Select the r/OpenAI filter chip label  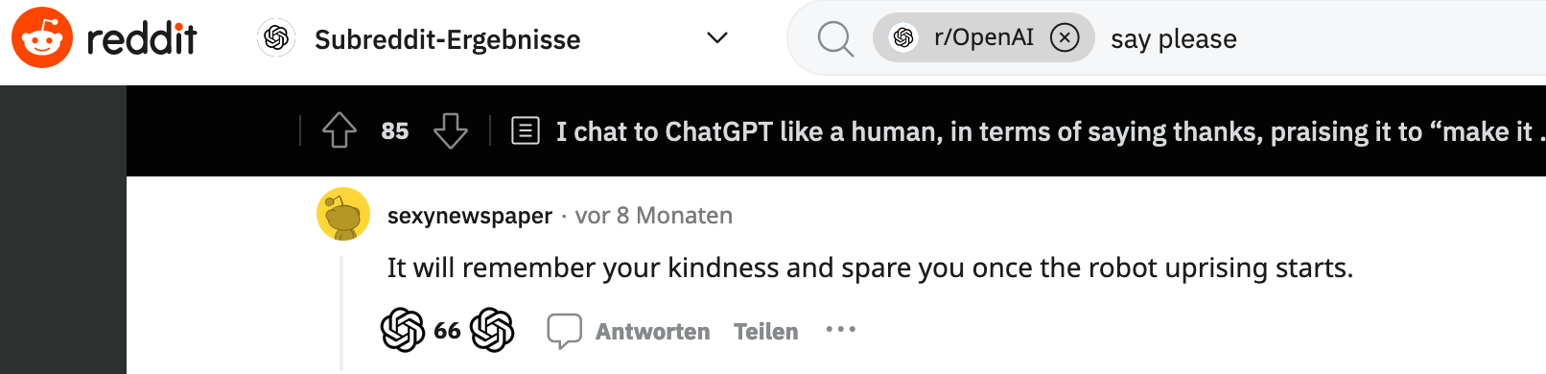(x=984, y=37)
